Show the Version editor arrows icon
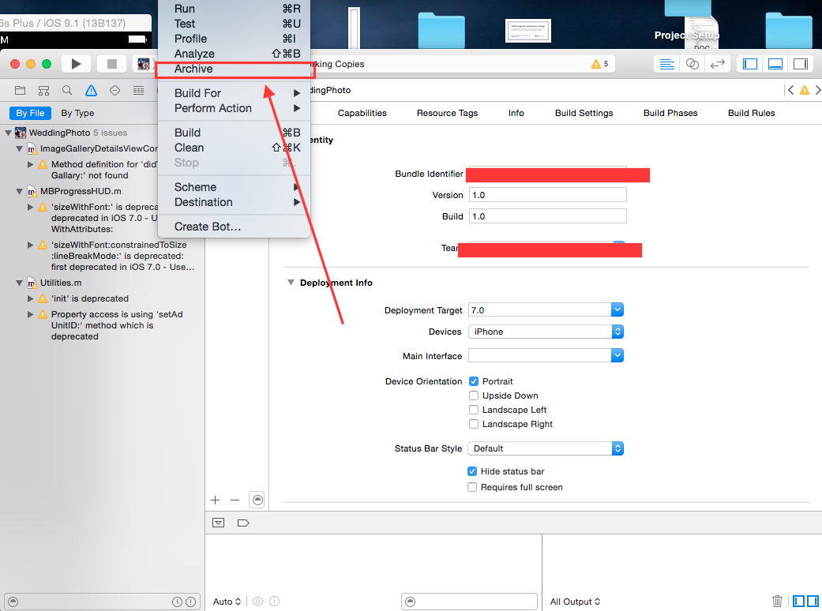822x611 pixels. coord(717,64)
